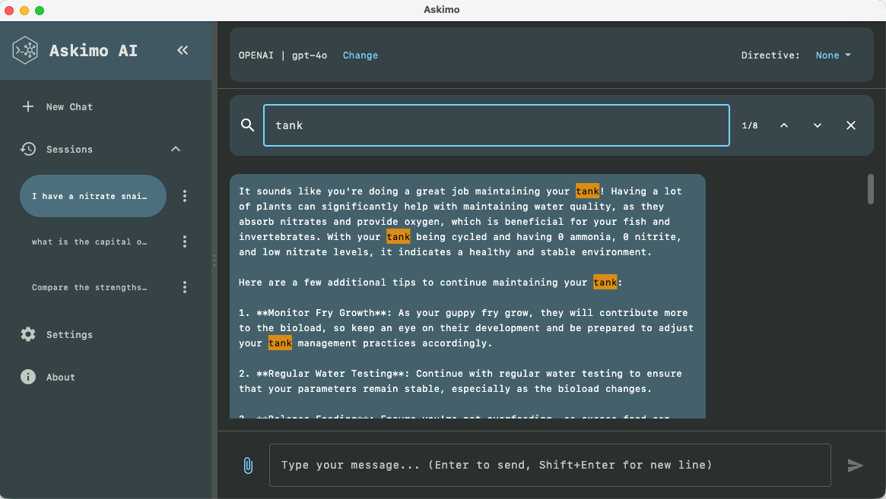Viewport: 886px width, 499px height.
Task: Open options menu for capital session
Action: [185, 242]
